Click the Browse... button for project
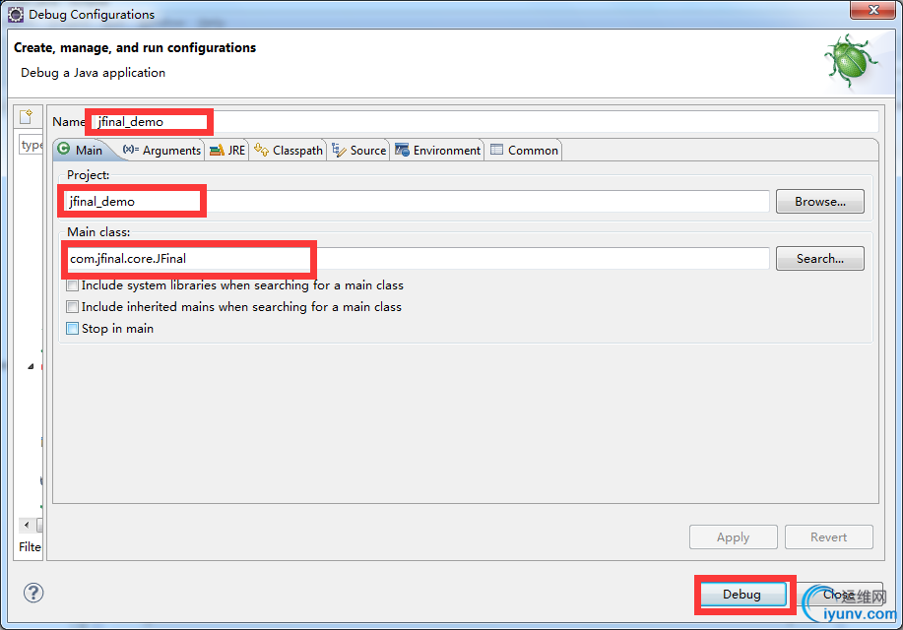903x630 pixels. [820, 202]
